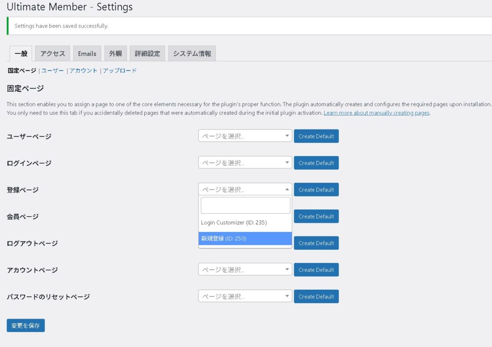Follow the Learn more about manually creating pages link

(376, 113)
